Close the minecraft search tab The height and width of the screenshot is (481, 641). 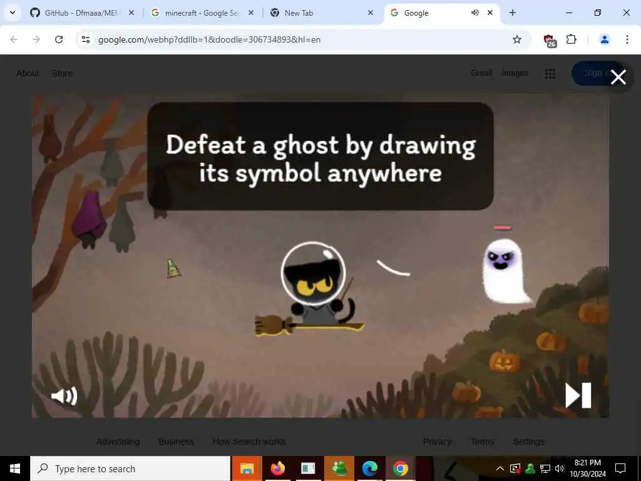(251, 13)
